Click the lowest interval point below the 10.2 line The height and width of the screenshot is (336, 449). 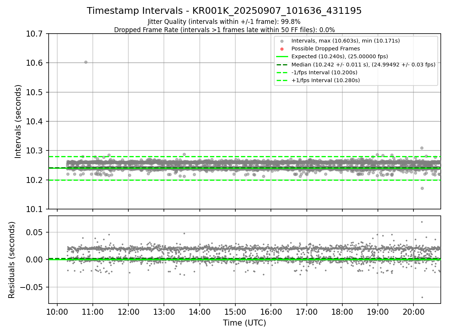point(422,188)
